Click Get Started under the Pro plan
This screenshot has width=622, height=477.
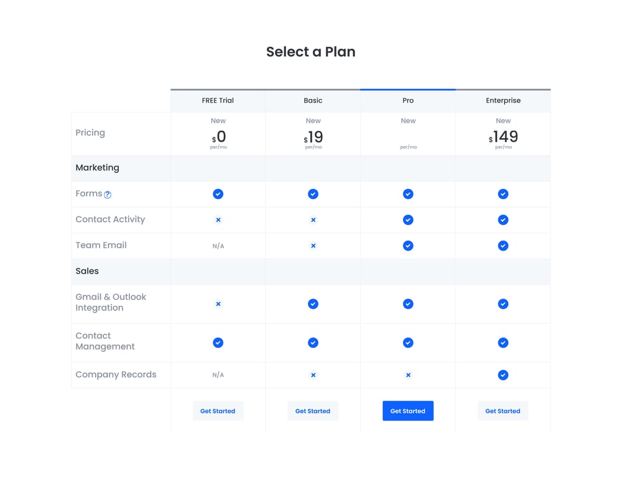[x=408, y=410]
